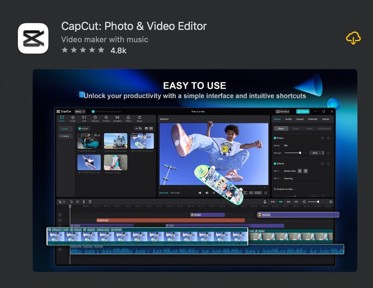Select the Text tool icon
This screenshot has width=373, height=288.
click(84, 119)
